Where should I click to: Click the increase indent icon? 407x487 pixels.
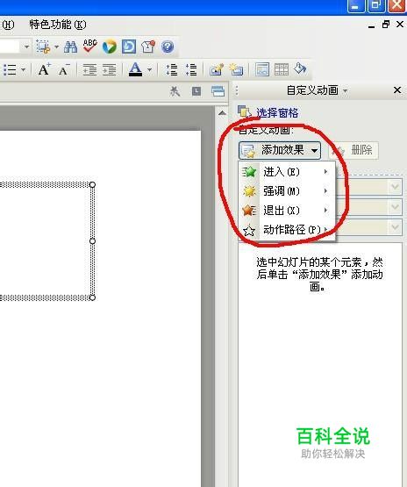tap(109, 69)
